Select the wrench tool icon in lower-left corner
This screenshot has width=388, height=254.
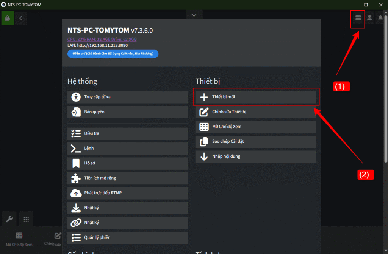coord(9,219)
